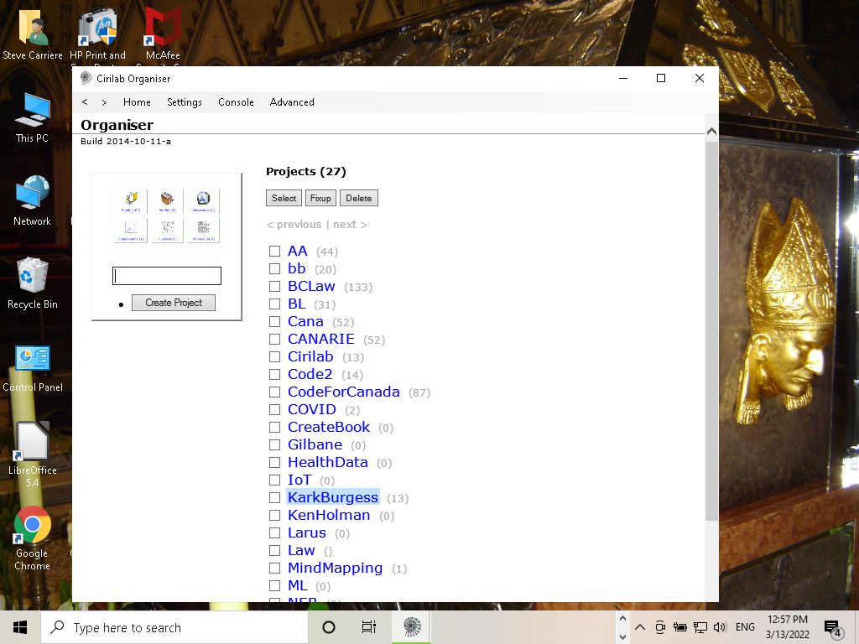Open the Home menu
The width and height of the screenshot is (859, 644).
point(137,101)
